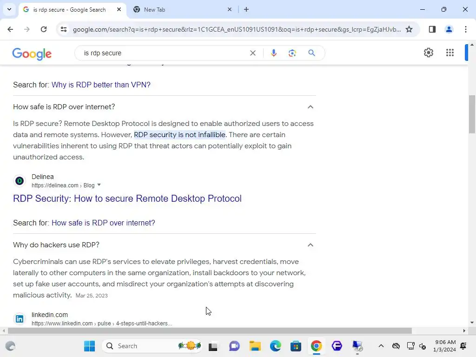Open Task View on the taskbar
This screenshot has width=476, height=357.
coord(213,346)
